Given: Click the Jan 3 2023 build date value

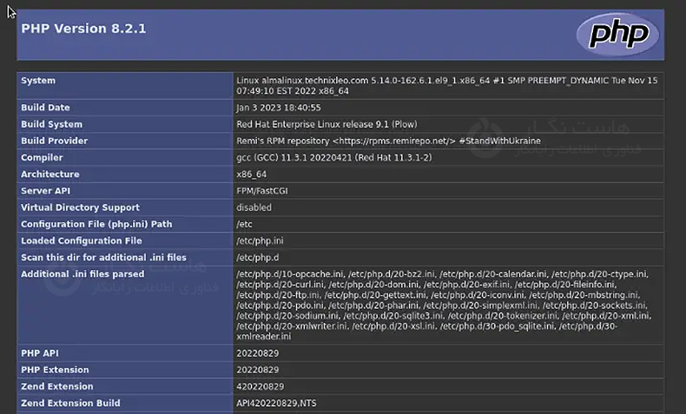Looking at the screenshot, I should (x=279, y=108).
